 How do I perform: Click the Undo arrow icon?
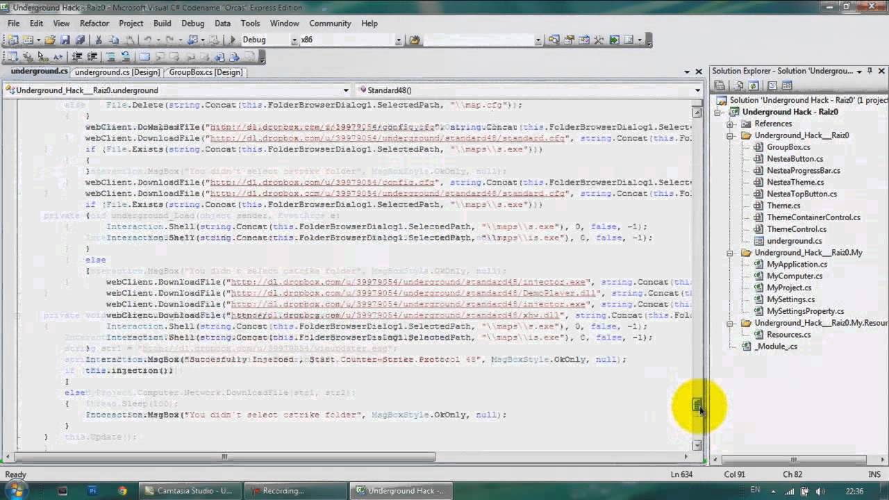[147, 40]
